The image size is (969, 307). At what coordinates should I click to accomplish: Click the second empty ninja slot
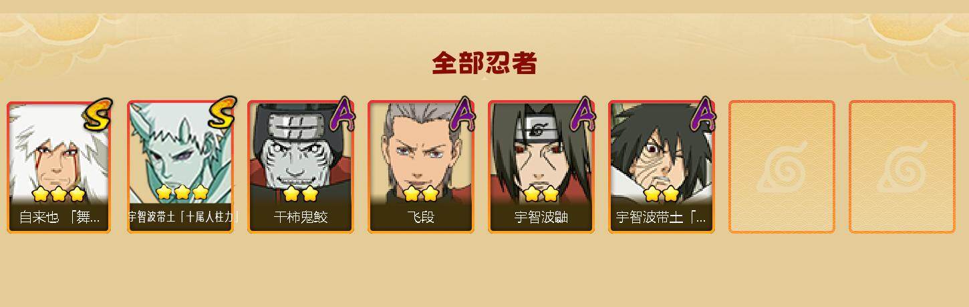pyautogui.click(x=902, y=167)
